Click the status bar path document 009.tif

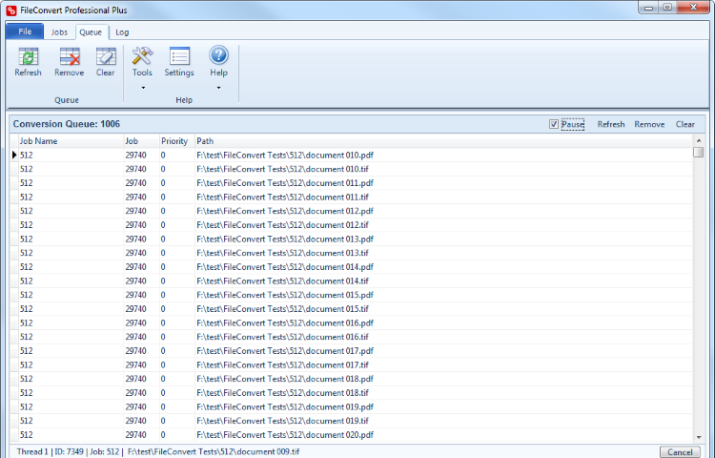(214, 452)
